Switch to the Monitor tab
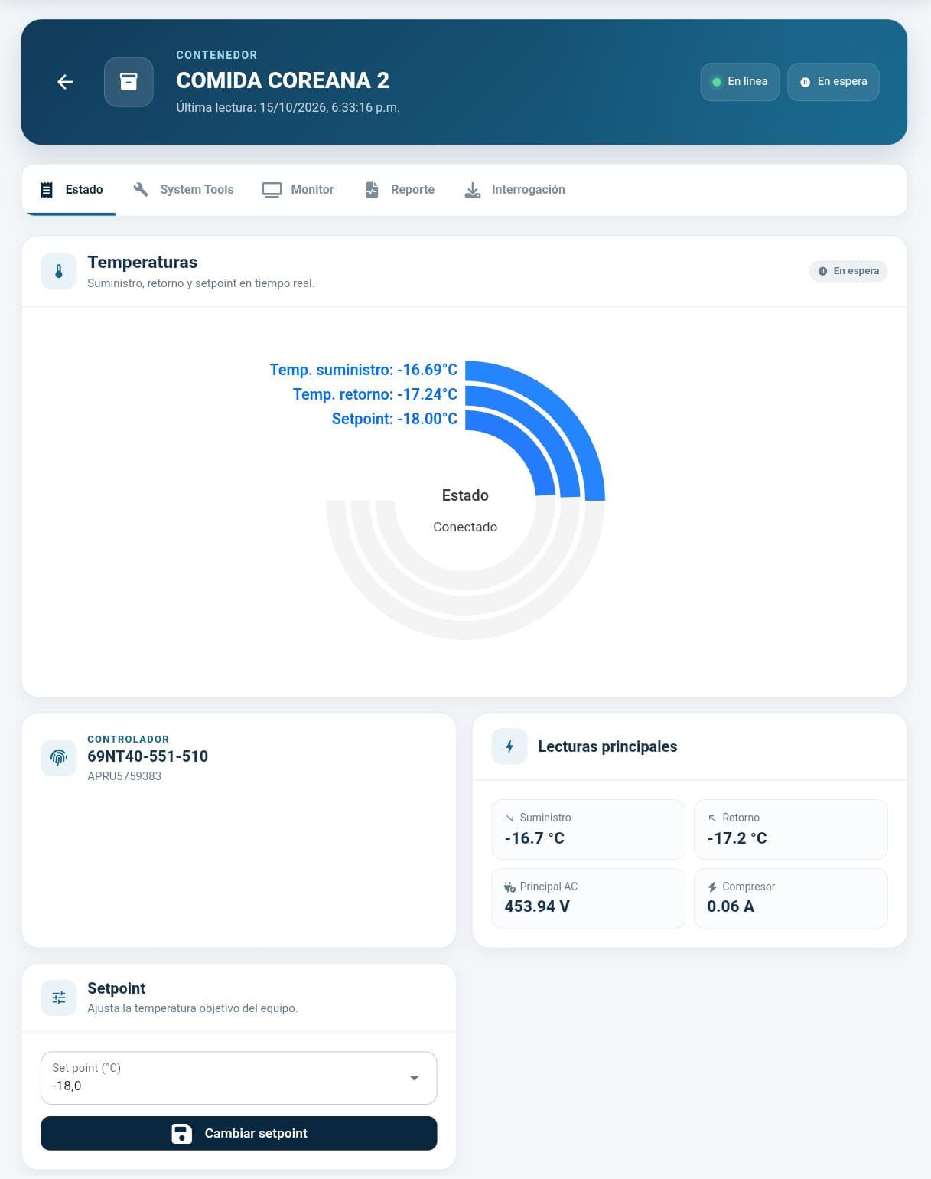 pos(298,190)
